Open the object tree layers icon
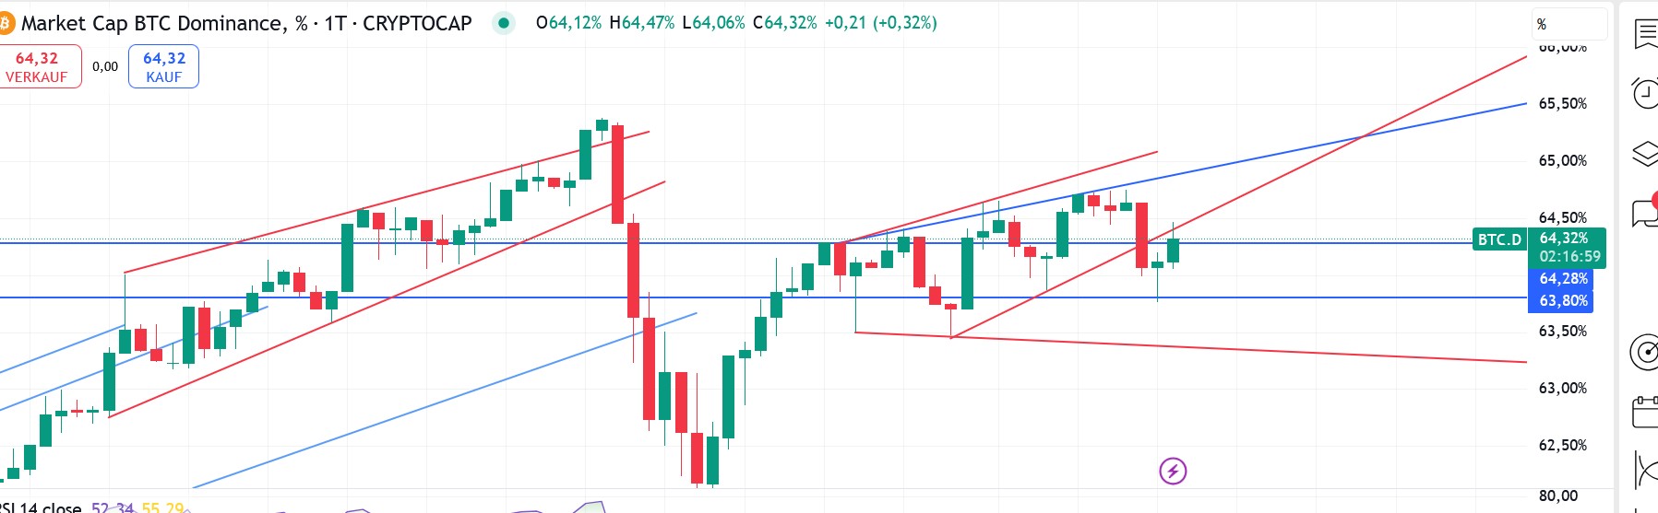Viewport: 1658px width, 513px height. tap(1645, 154)
